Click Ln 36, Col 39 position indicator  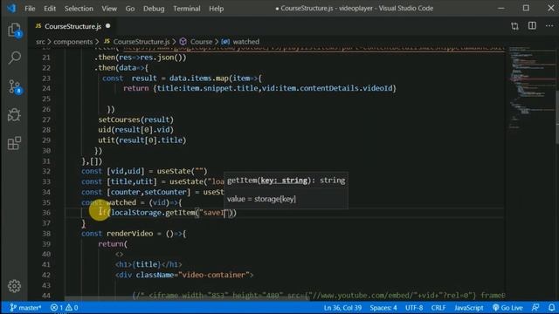coord(342,308)
